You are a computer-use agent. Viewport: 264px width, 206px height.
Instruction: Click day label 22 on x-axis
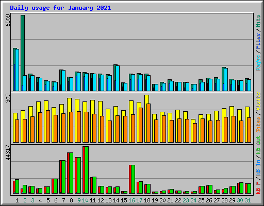(178, 200)
